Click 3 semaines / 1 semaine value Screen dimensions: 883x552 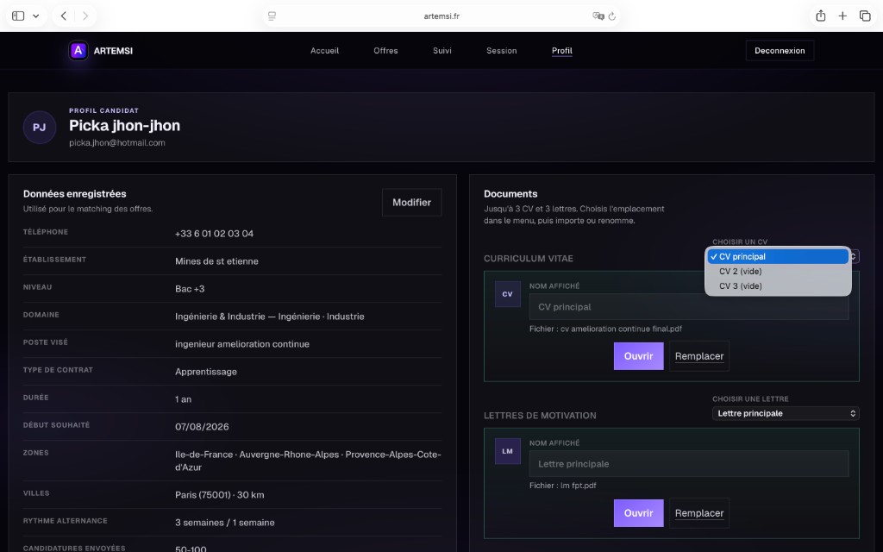coord(225,523)
